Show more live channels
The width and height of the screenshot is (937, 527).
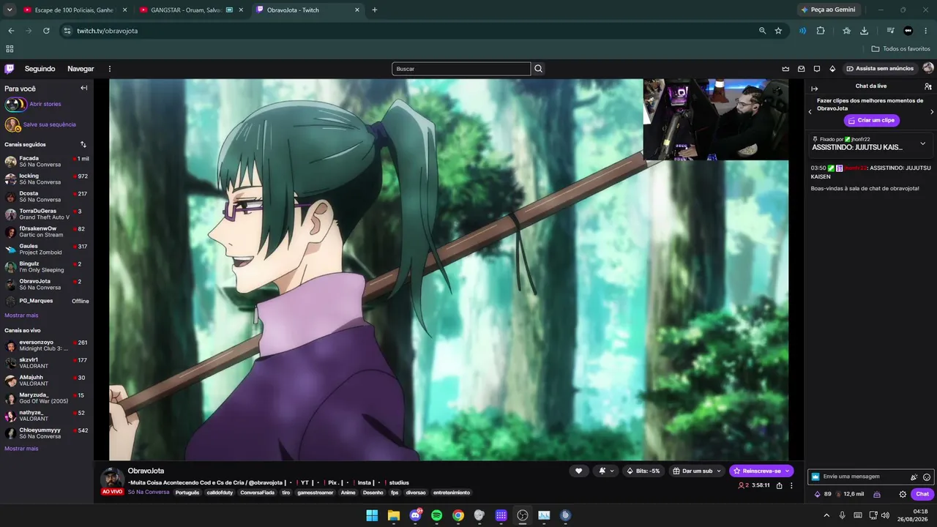(21, 449)
